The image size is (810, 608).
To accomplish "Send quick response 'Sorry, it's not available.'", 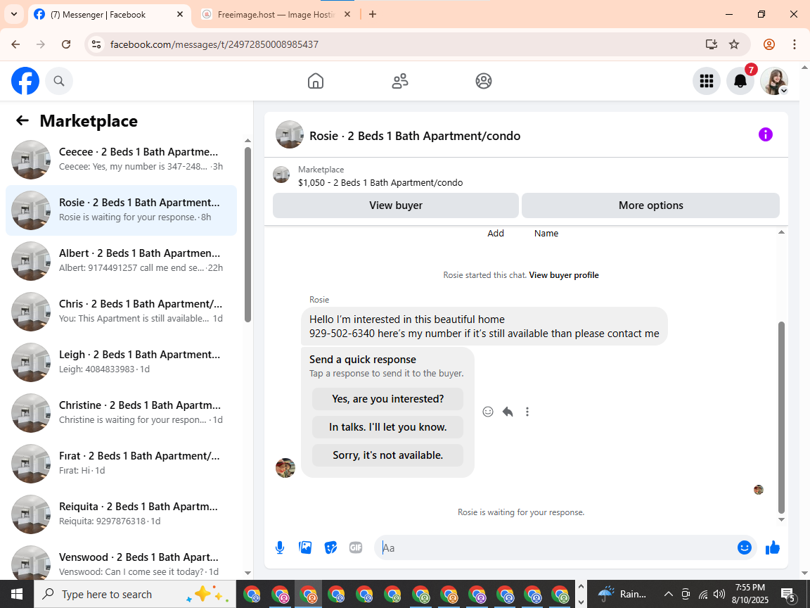I will 387,455.
